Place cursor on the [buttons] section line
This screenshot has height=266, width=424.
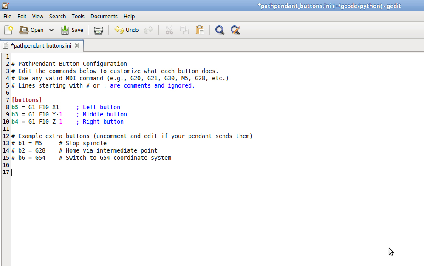(27, 100)
